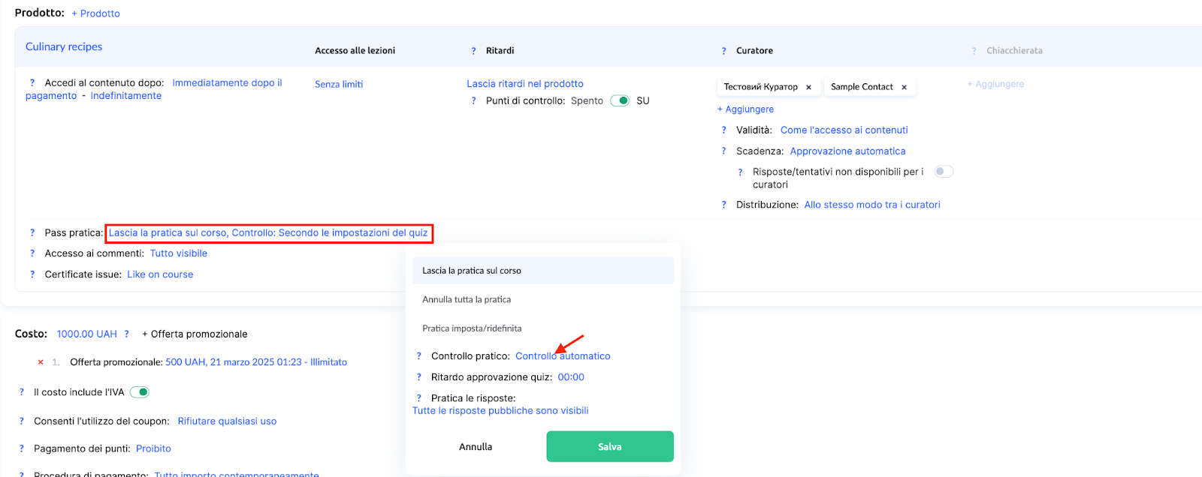Edit Ritardo approvazione quiz time 00:00
The width and height of the screenshot is (1202, 477).
point(570,377)
